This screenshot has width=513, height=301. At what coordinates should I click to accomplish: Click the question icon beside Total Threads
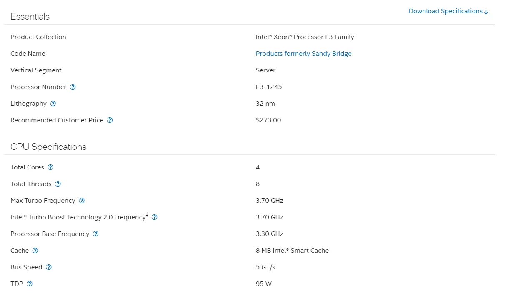(58, 184)
